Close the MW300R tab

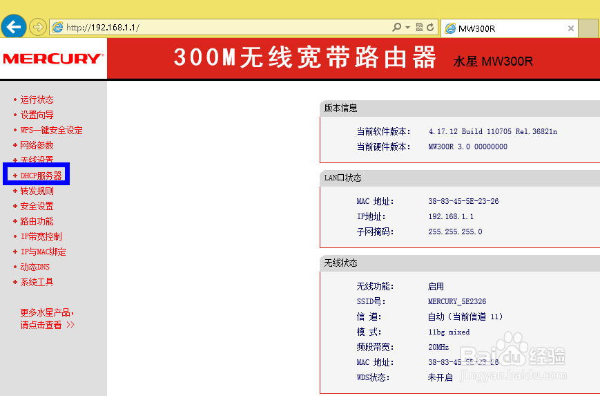[570, 28]
